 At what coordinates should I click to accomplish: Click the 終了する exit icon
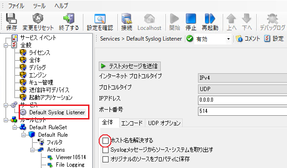click(x=68, y=18)
